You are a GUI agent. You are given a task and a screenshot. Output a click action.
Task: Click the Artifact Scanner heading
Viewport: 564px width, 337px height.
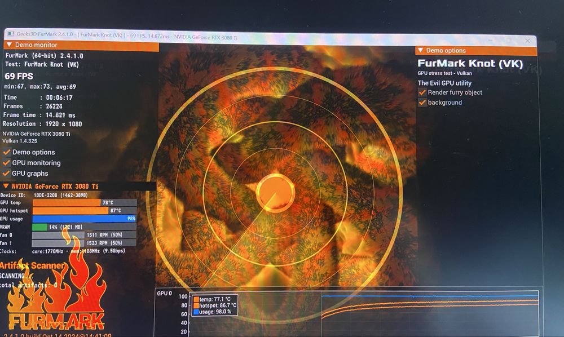pos(32,265)
